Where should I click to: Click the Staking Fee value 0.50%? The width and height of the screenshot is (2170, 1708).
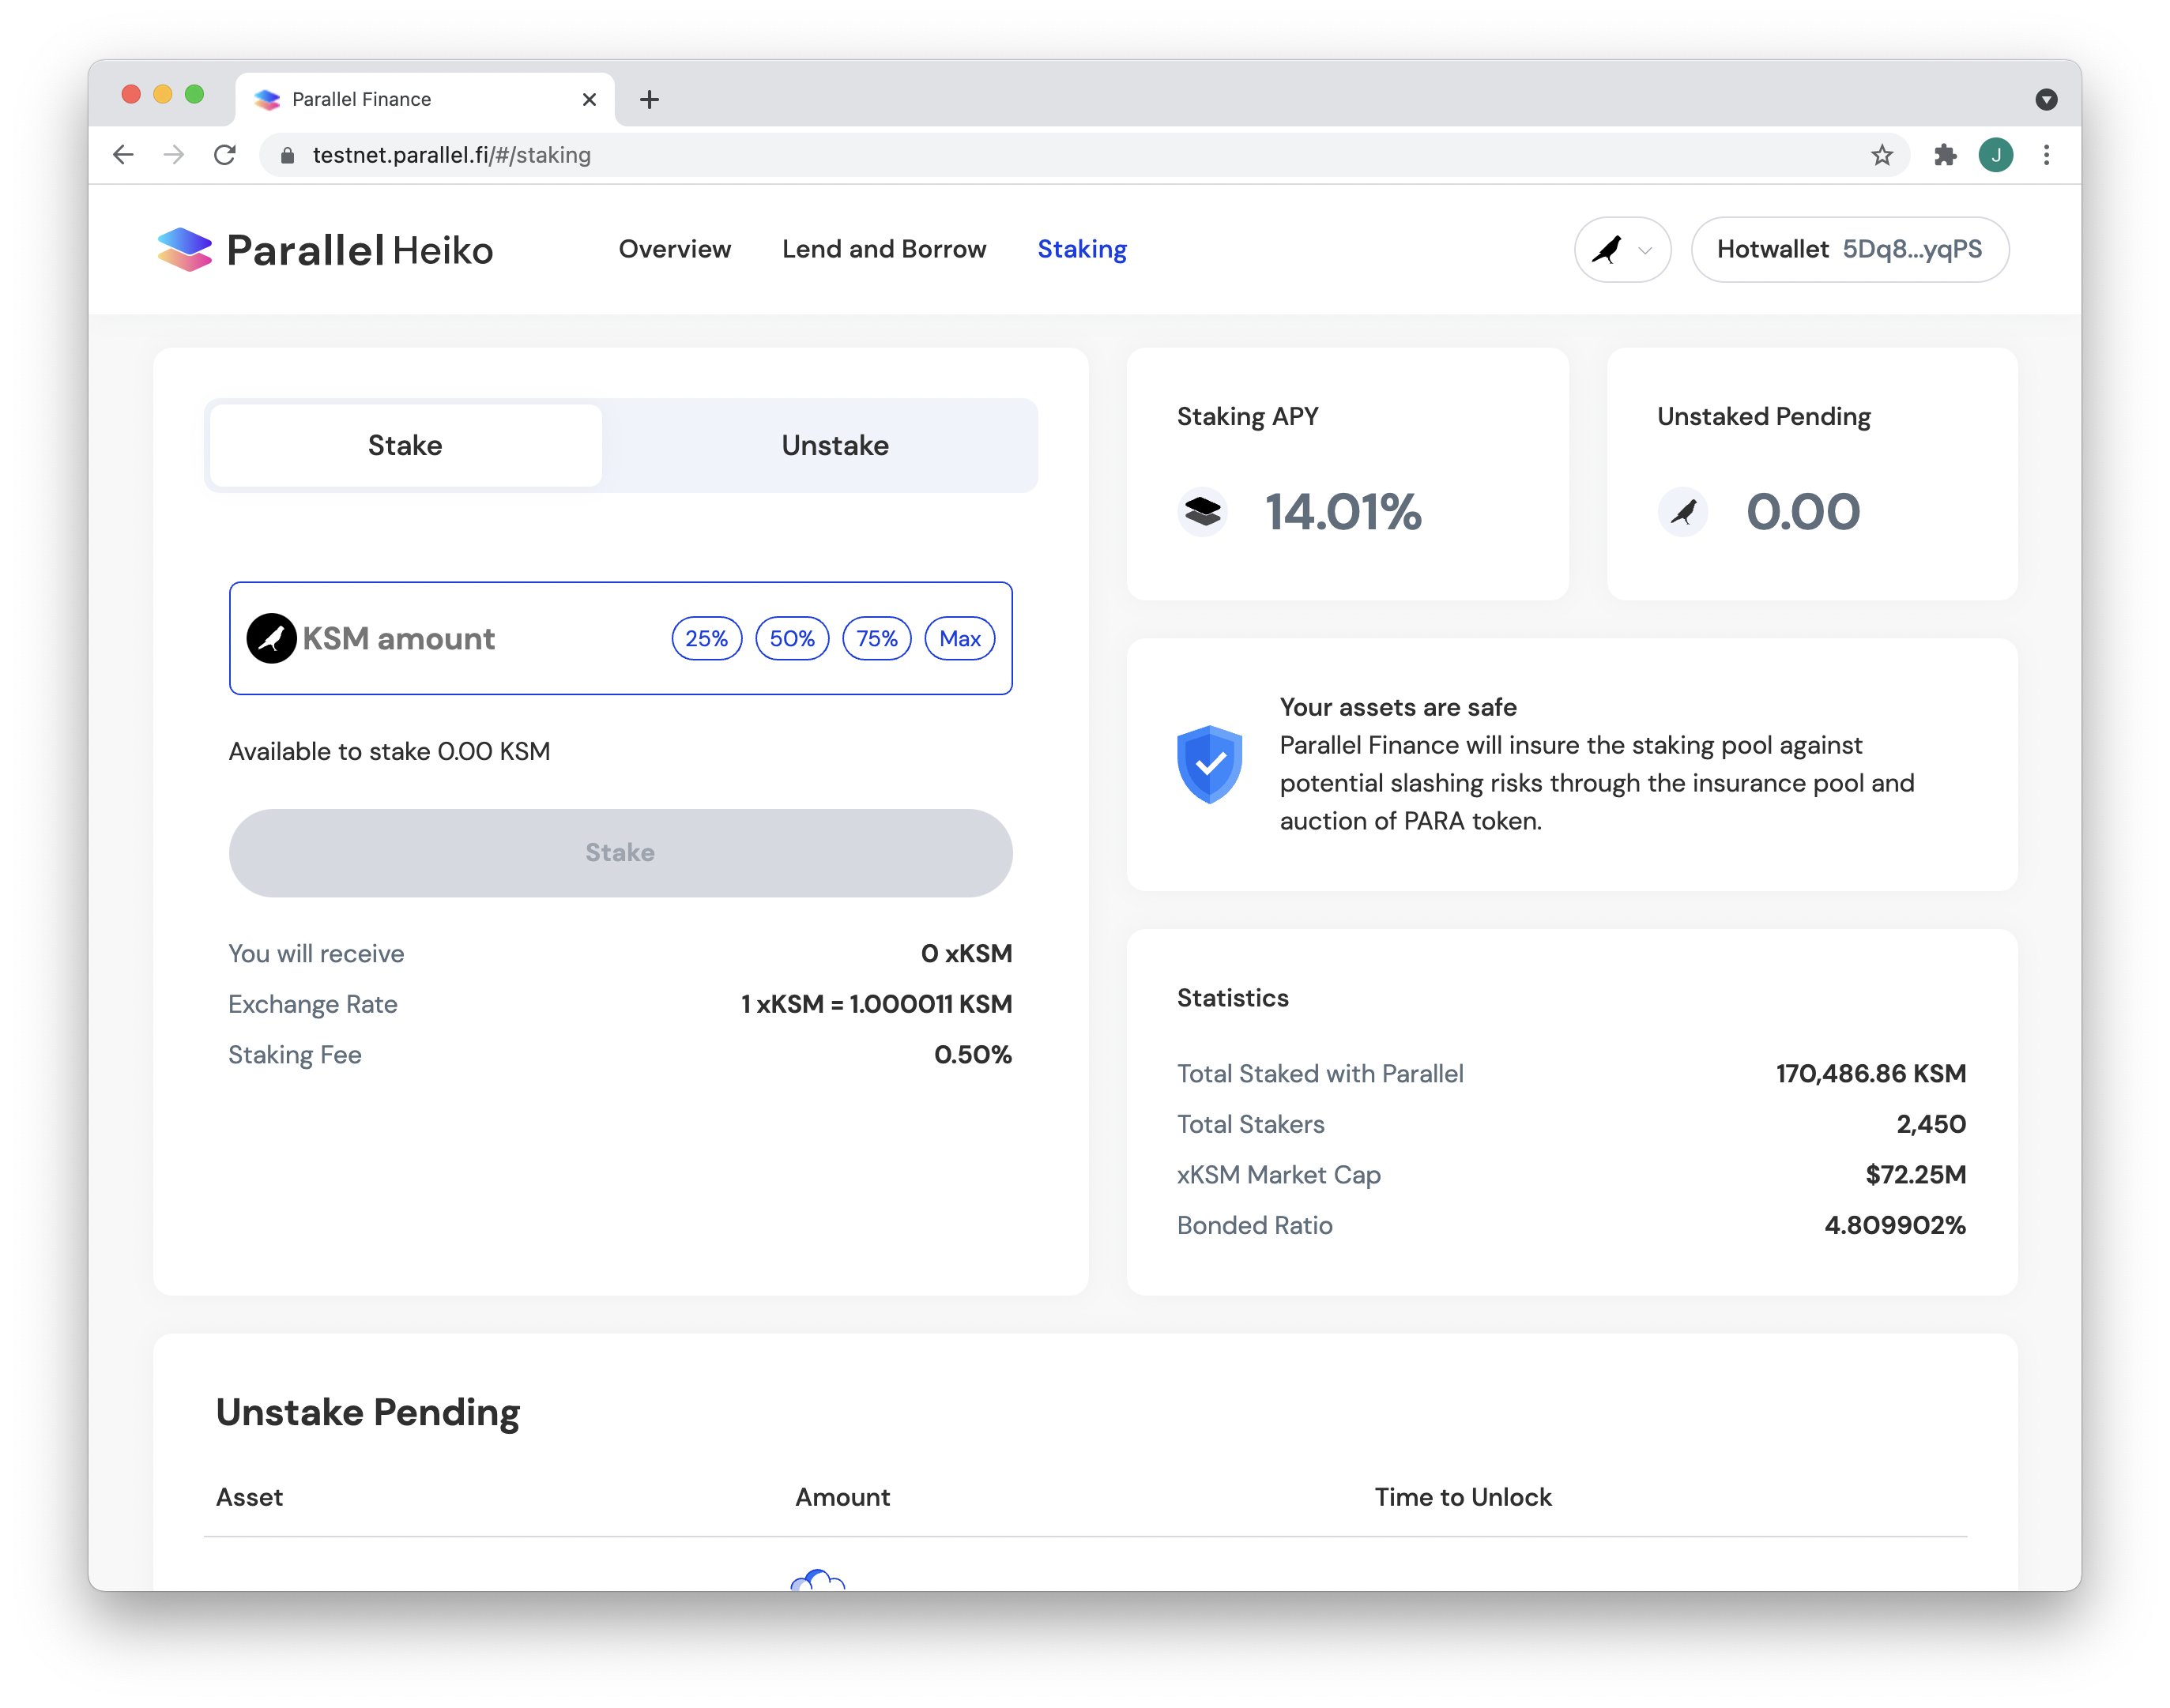click(973, 1054)
